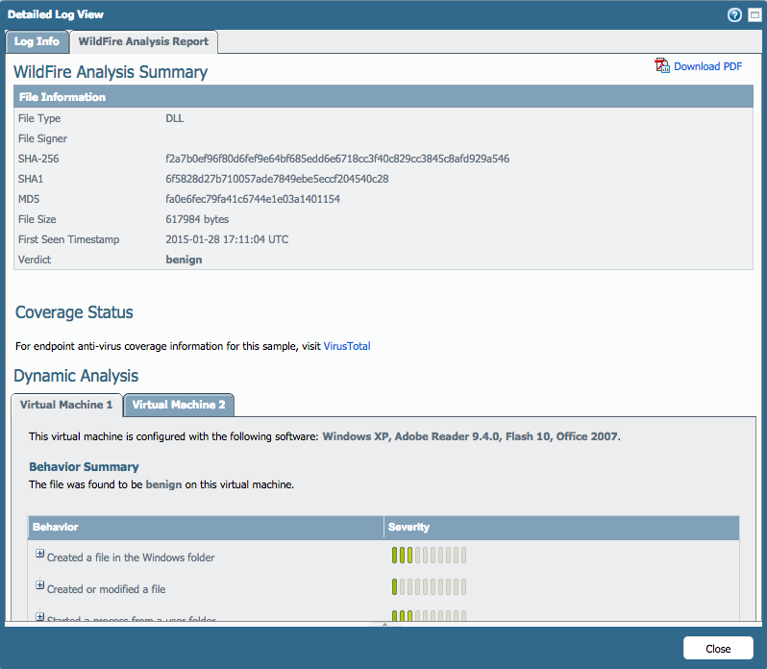Switch to Virtual Machine 2 tab
The height and width of the screenshot is (669, 767).
click(x=179, y=405)
